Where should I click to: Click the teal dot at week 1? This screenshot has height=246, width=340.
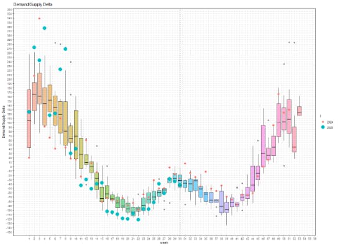tap(29, 112)
